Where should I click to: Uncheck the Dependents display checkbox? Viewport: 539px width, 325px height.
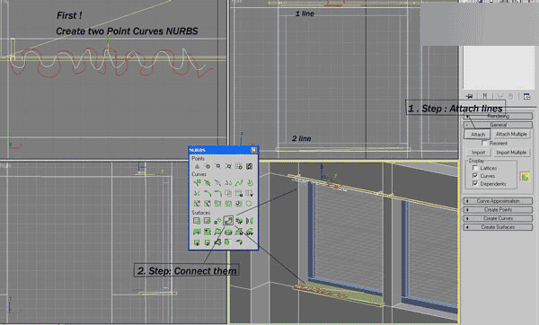click(x=475, y=184)
